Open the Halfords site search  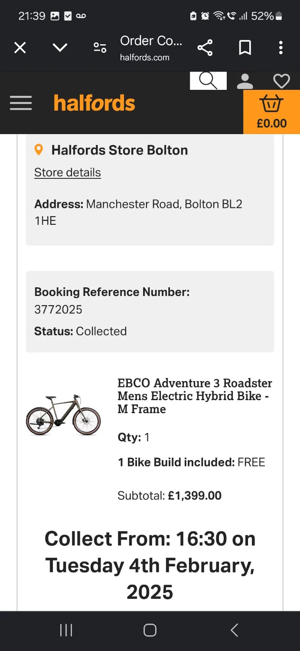point(208,80)
